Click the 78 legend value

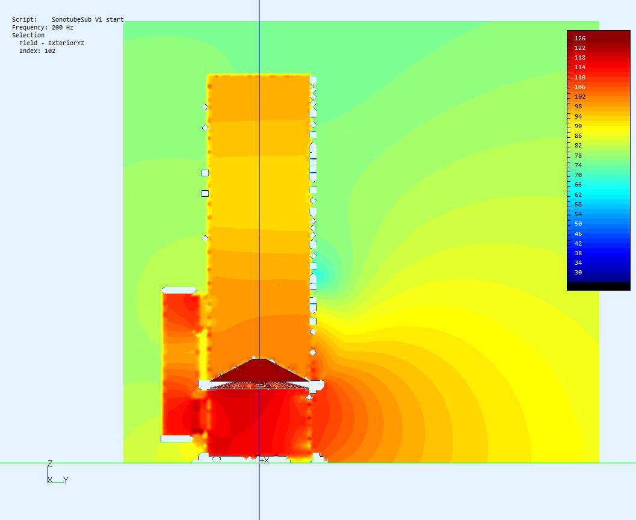(x=578, y=155)
